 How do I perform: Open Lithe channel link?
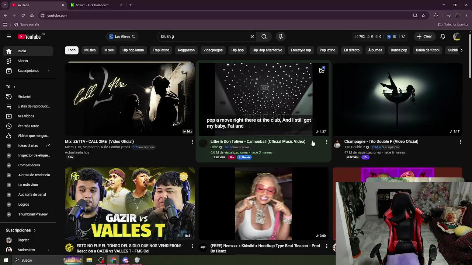click(214, 147)
